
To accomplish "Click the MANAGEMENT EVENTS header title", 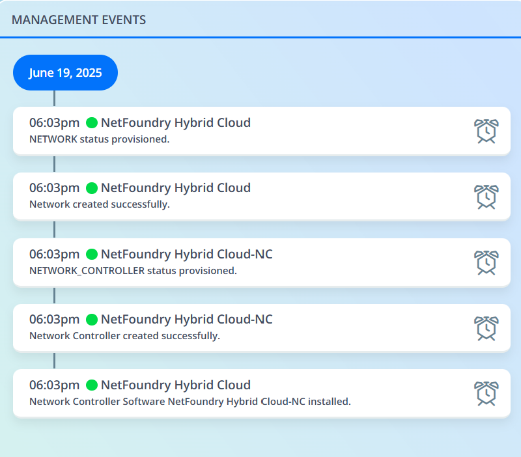I will click(x=79, y=20).
